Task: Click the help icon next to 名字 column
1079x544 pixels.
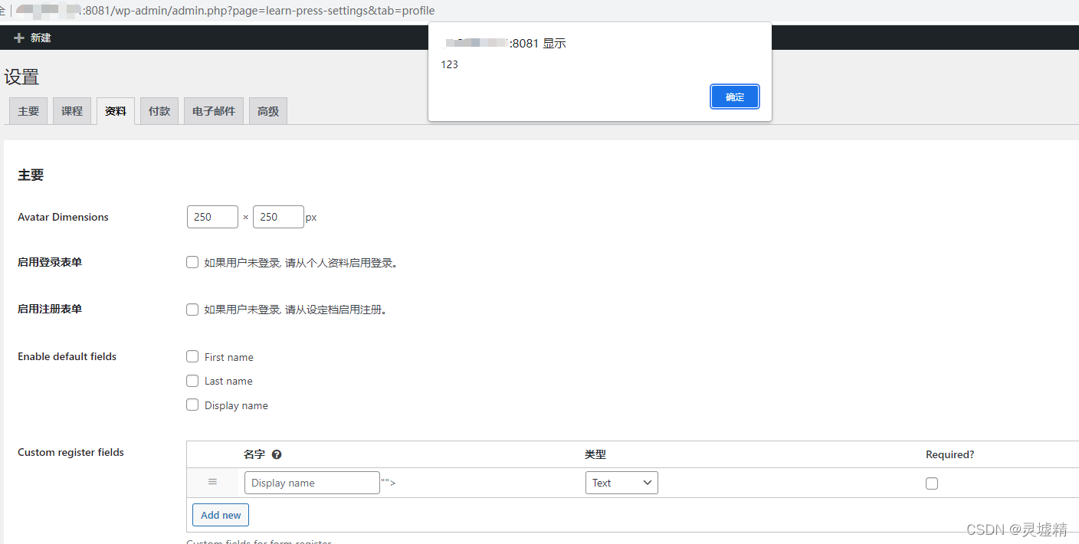Action: (277, 454)
